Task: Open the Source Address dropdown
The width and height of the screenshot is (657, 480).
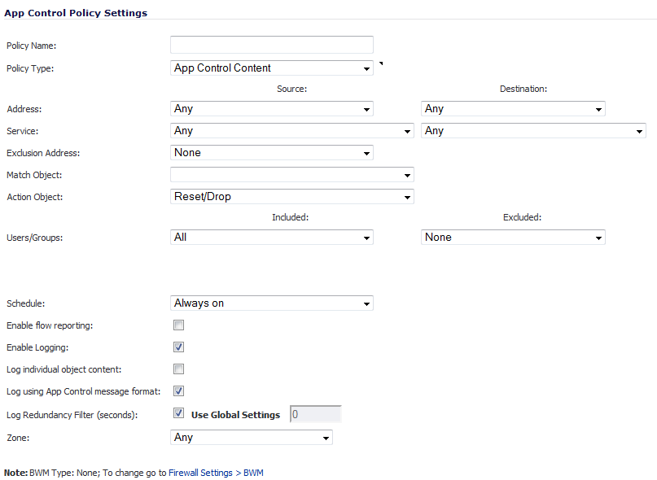Action: [x=272, y=109]
